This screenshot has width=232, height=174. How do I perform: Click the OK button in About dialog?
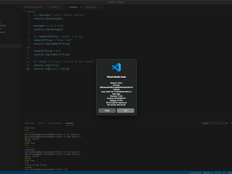[x=125, y=111]
